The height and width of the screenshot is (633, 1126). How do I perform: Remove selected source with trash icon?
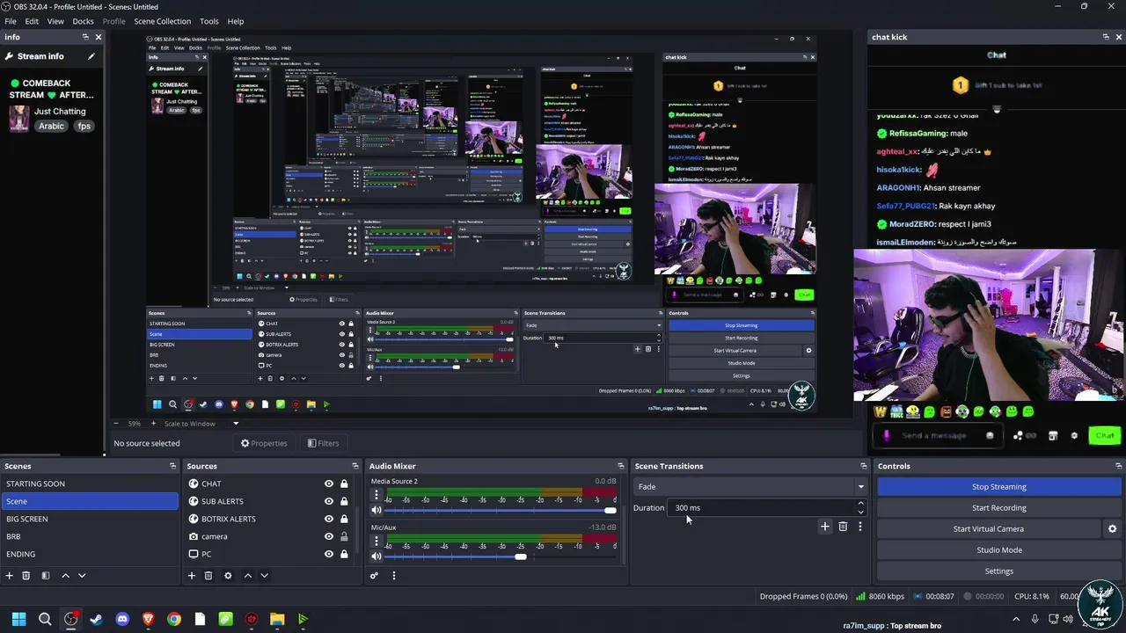[x=208, y=576]
